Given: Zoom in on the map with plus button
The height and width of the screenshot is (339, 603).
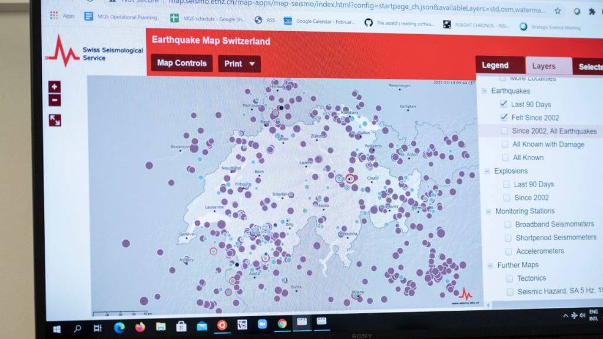Looking at the screenshot, I should pos(55,87).
